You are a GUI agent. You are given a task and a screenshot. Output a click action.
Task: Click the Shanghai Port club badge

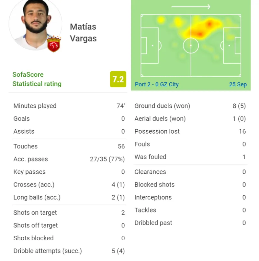click(54, 44)
